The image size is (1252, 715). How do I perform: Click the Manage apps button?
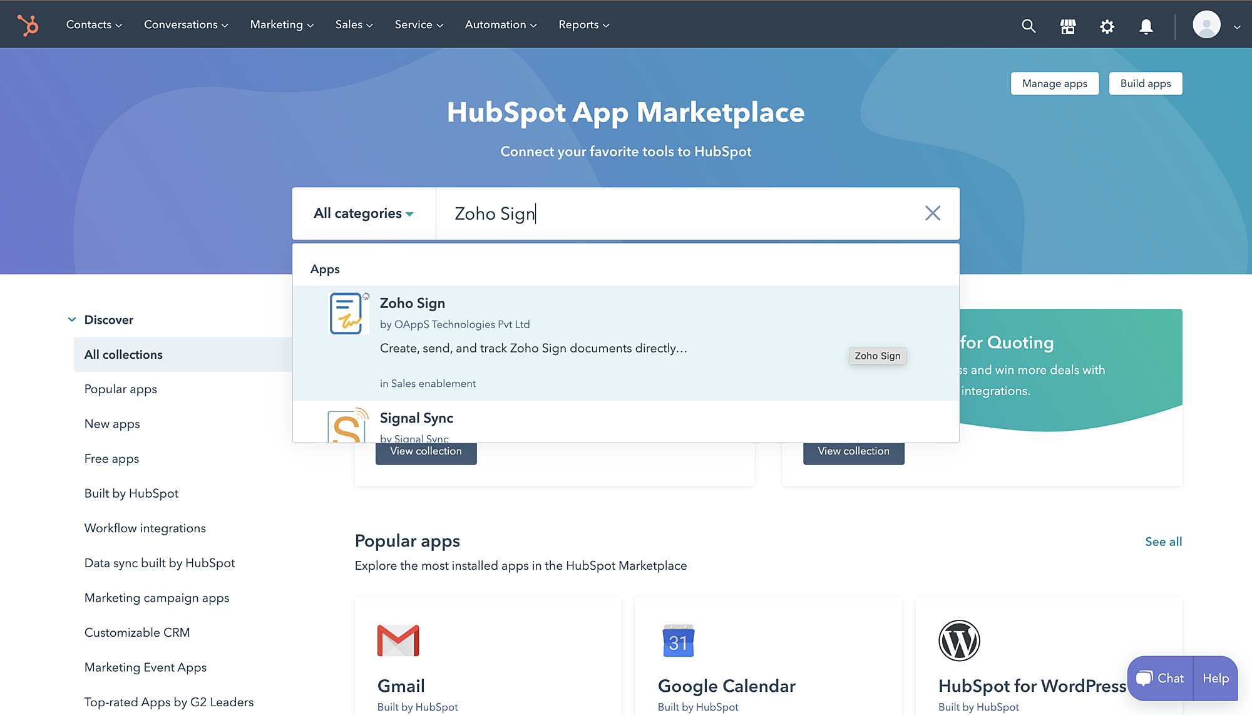click(1055, 83)
